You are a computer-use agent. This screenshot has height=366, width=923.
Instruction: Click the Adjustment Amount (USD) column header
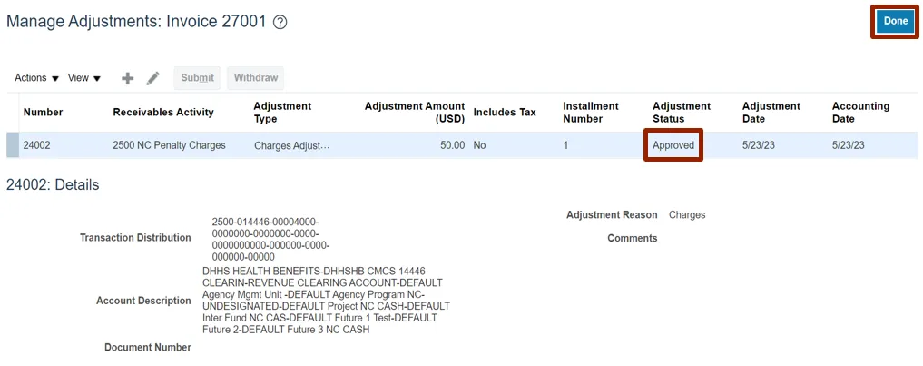click(415, 113)
